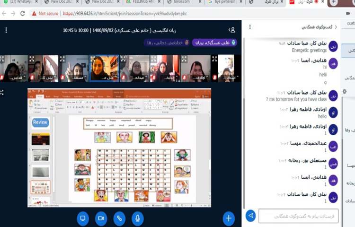Mute the microphone in the bottom toolbar
Screen dimensions: 355x227
tap(138, 218)
